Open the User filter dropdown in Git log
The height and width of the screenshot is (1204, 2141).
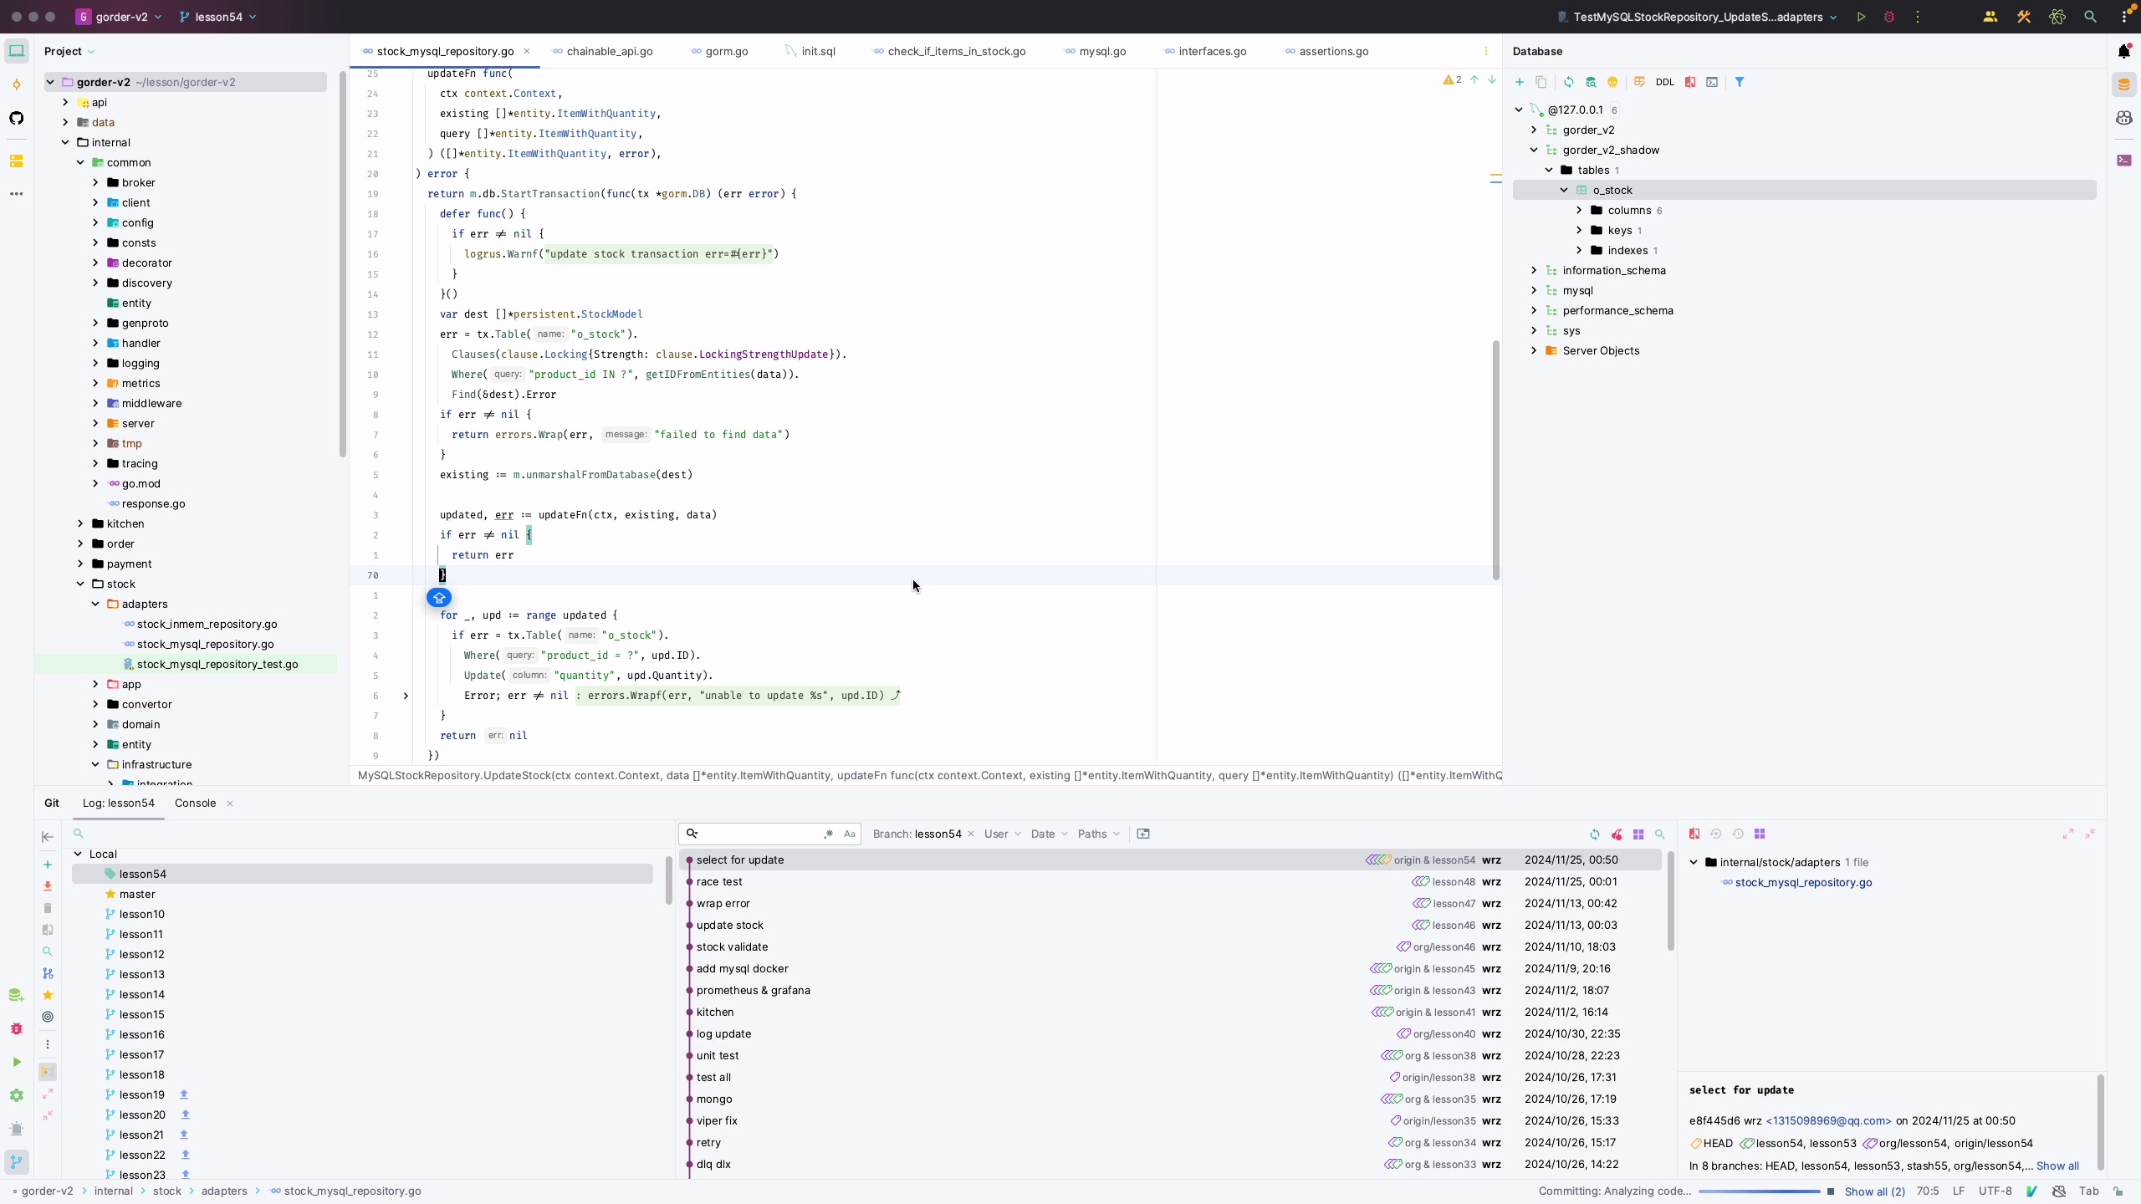(x=1002, y=834)
